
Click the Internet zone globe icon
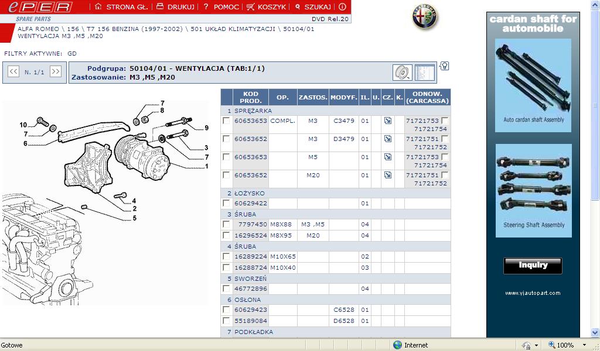pos(398,345)
